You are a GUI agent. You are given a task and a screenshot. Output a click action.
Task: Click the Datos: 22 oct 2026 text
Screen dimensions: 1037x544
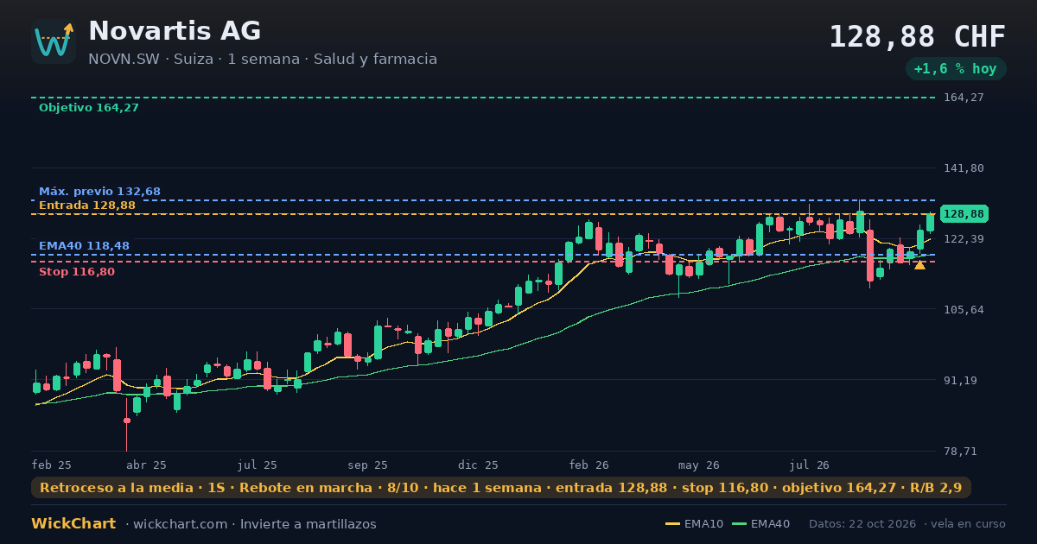[x=863, y=524]
